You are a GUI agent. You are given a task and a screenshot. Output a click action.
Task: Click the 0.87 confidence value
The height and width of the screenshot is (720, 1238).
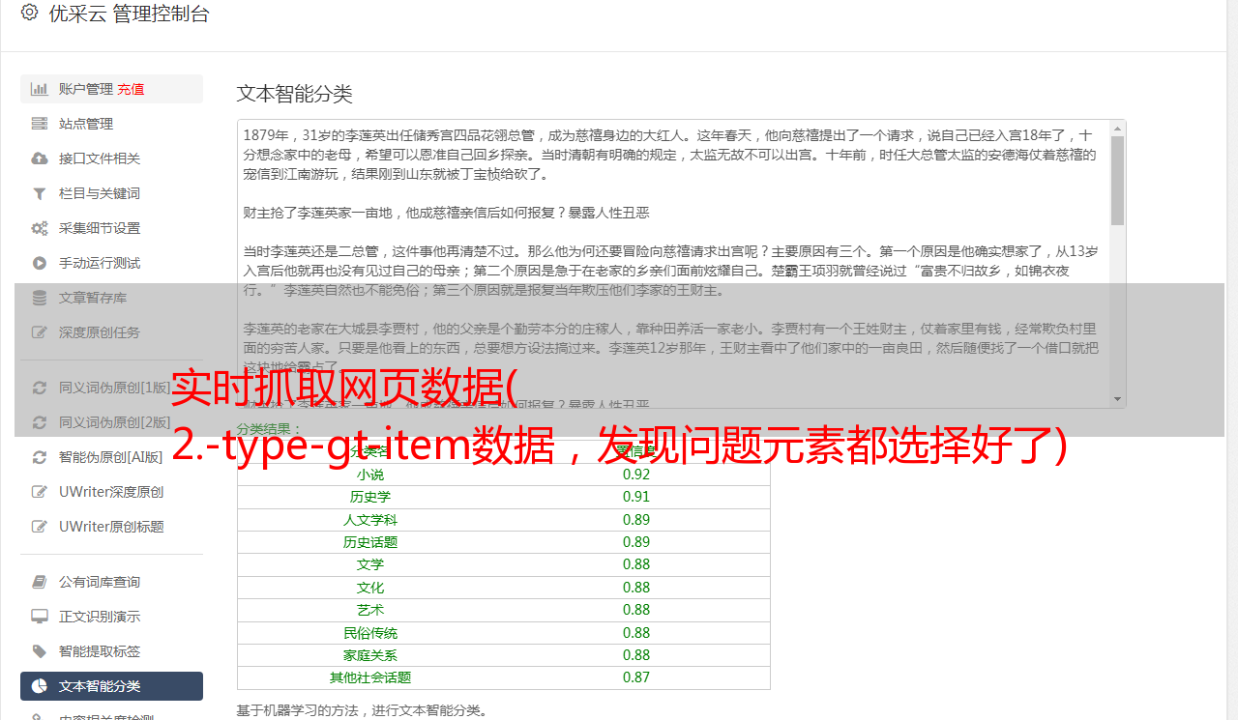pos(636,677)
